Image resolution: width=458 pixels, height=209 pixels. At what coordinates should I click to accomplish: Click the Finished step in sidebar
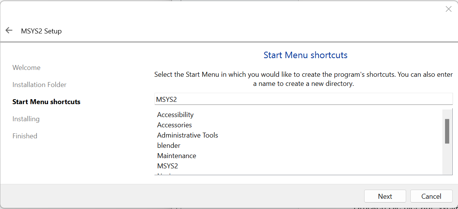(25, 136)
